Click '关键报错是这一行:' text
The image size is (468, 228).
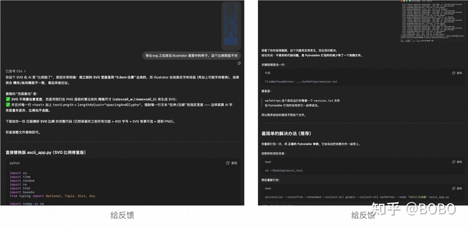click(274, 65)
